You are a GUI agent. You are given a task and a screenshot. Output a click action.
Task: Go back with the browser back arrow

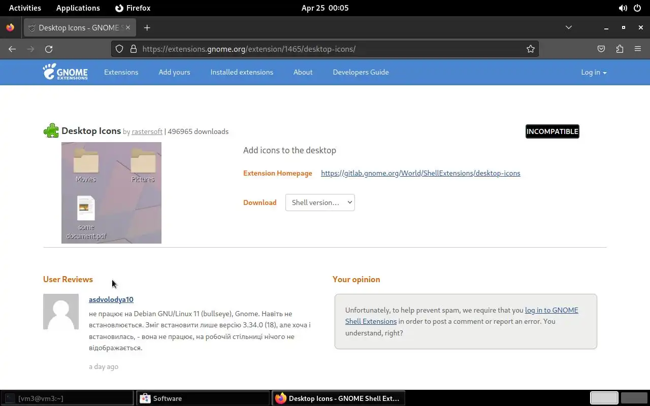pos(12,49)
